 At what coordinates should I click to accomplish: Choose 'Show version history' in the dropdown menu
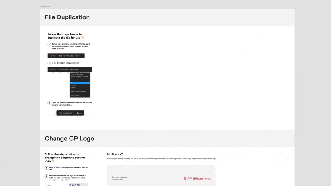click(x=77, y=74)
